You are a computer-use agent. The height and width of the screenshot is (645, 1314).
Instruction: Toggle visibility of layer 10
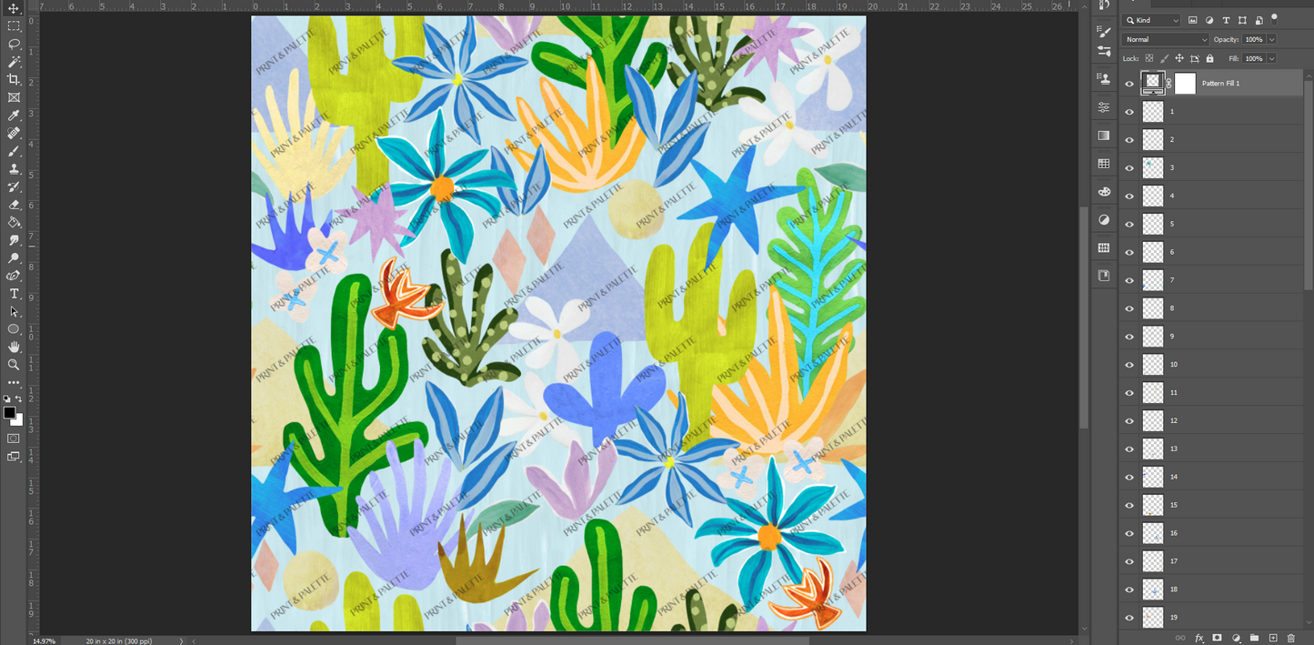tap(1129, 365)
